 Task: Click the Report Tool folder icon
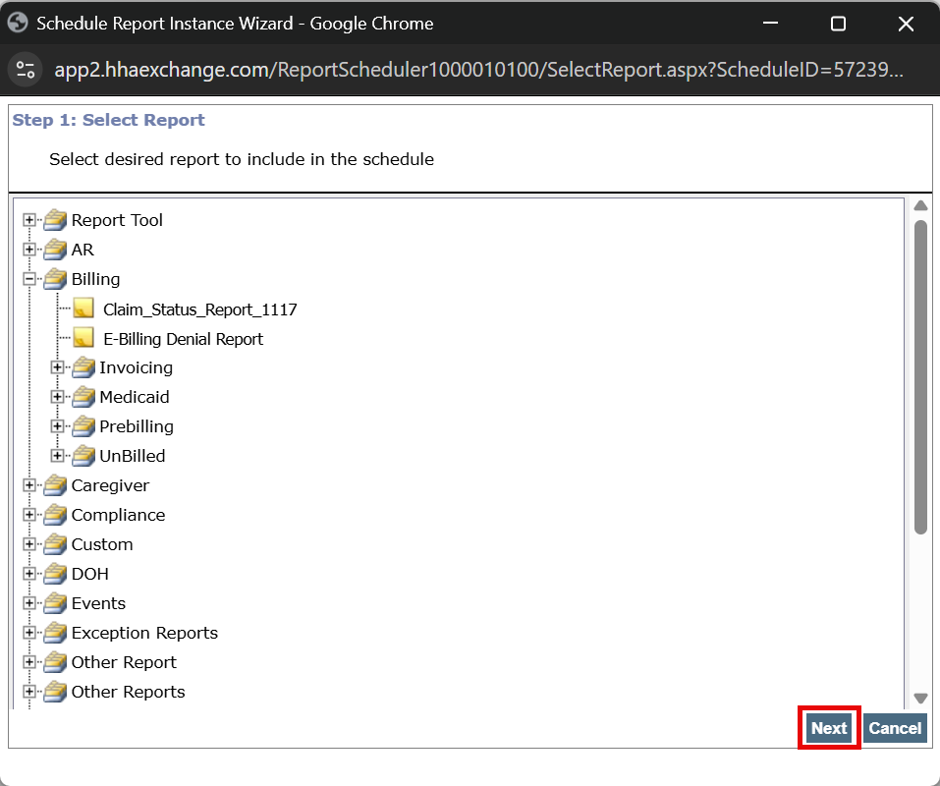click(55, 220)
